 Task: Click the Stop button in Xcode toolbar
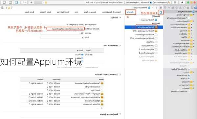click(175, 2)
